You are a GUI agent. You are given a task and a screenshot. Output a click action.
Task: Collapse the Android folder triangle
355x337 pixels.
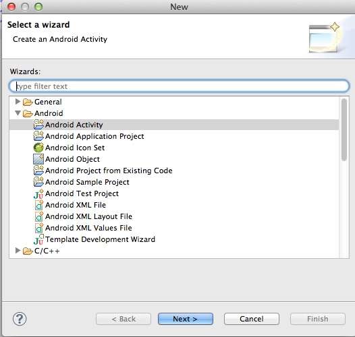(x=18, y=113)
